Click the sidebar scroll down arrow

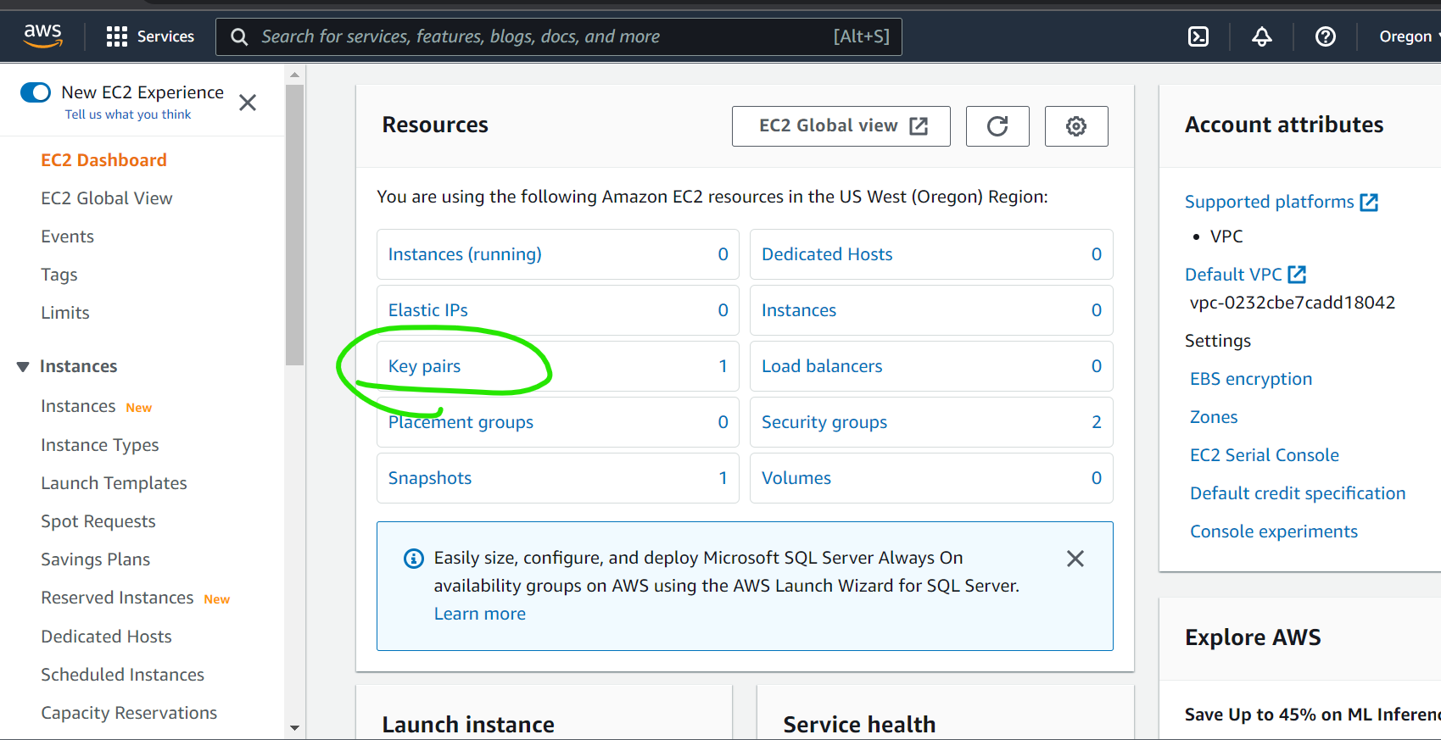pos(294,727)
